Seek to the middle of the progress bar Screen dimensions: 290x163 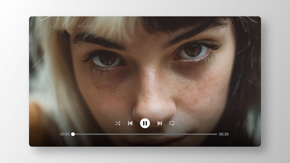pos(145,134)
